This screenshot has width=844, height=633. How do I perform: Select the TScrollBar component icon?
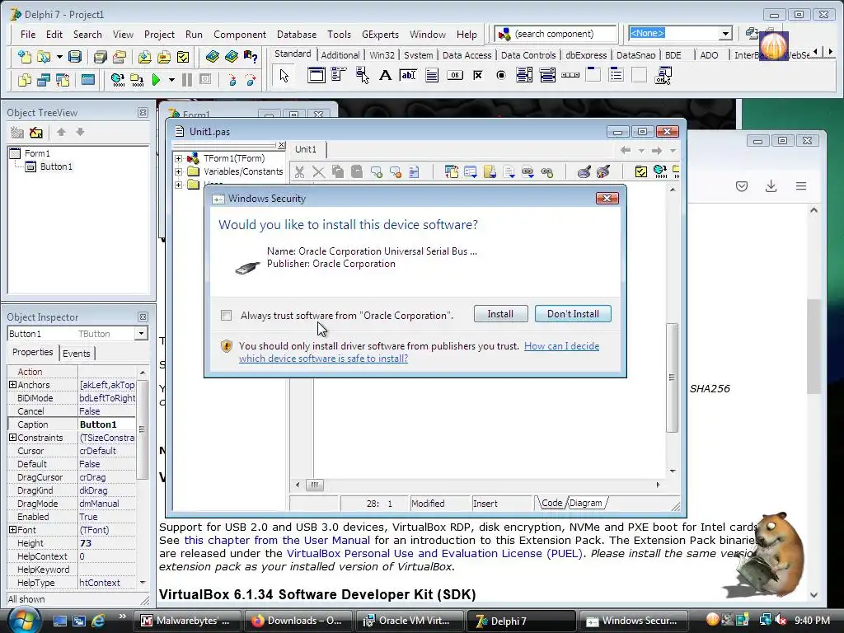pyautogui.click(x=570, y=75)
